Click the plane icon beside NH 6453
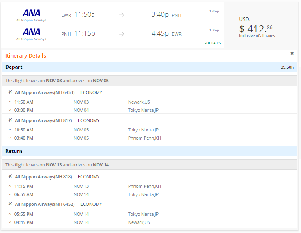The image size is (301, 233). click(10, 92)
